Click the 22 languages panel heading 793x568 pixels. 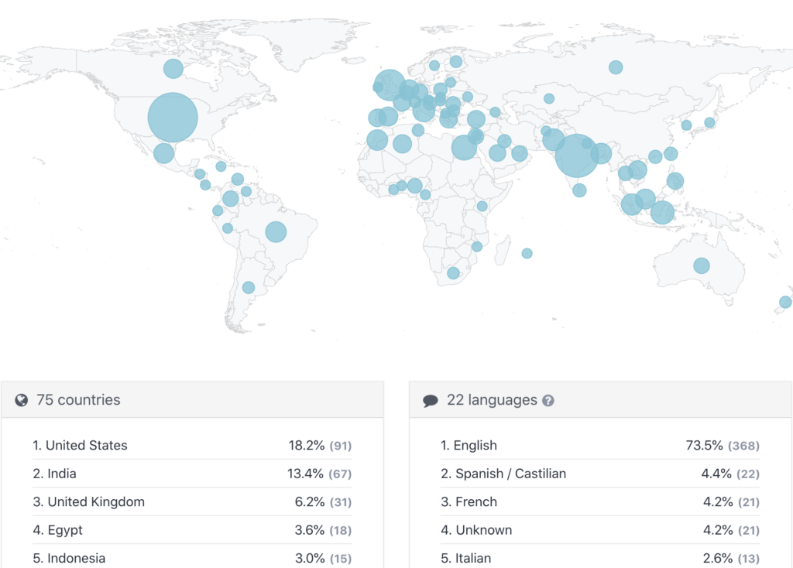(492, 400)
